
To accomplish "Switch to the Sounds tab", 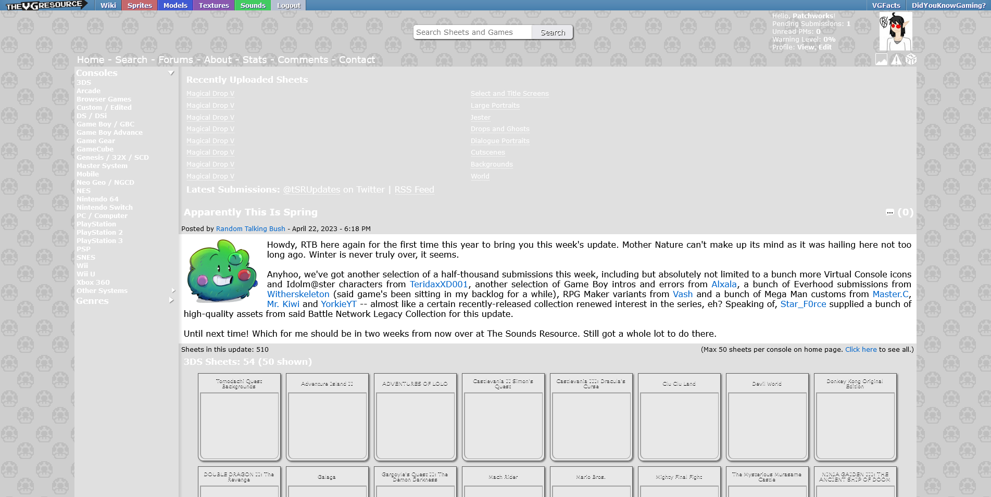I will [x=253, y=5].
